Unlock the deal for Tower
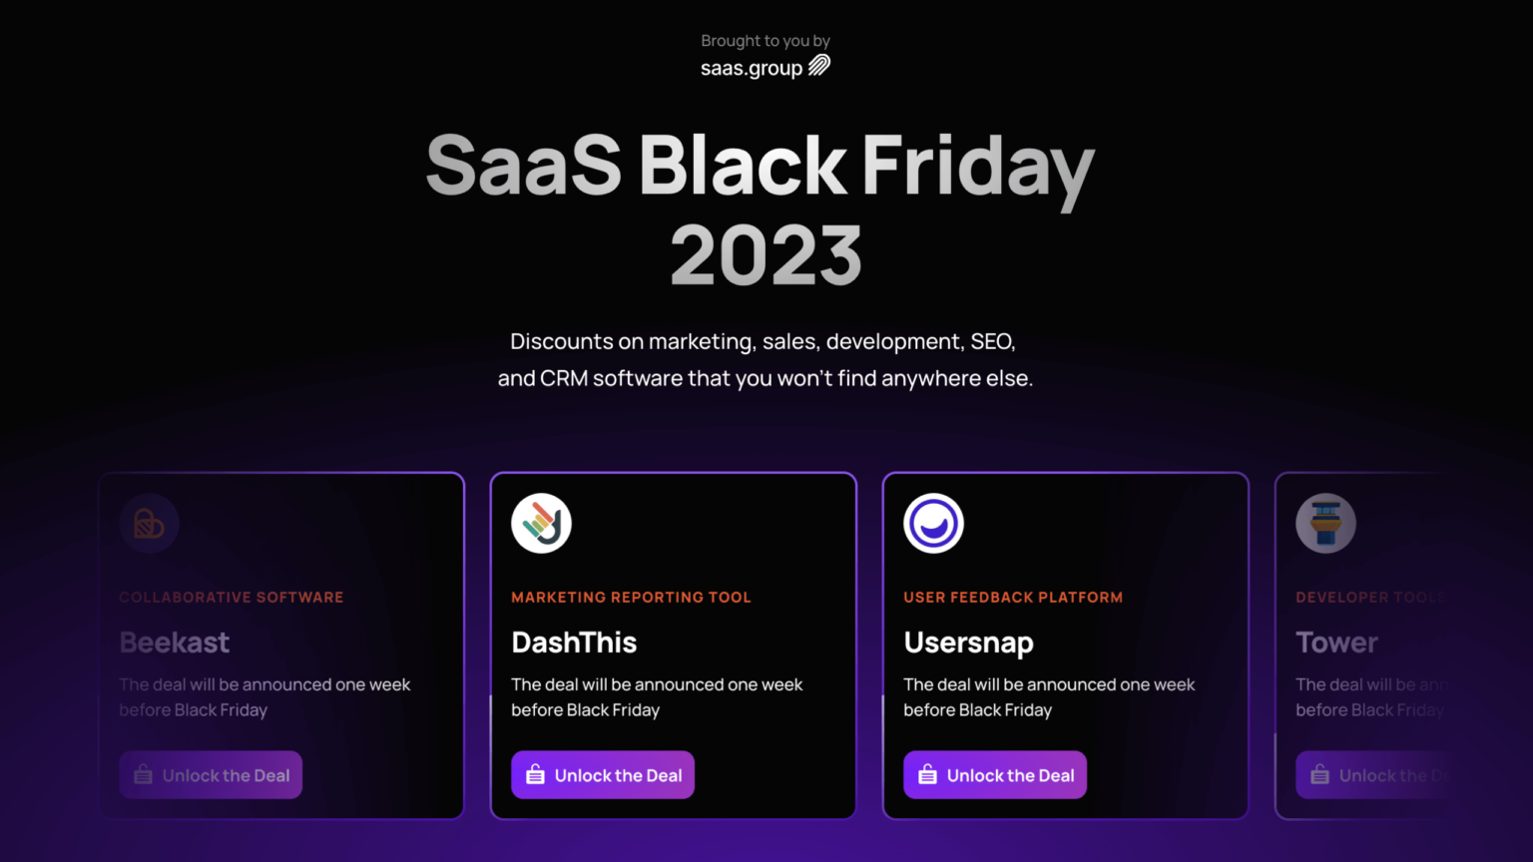1533x862 pixels. point(1387,774)
